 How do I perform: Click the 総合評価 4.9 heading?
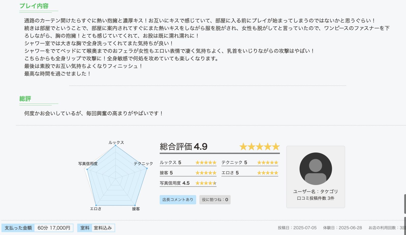click(184, 146)
